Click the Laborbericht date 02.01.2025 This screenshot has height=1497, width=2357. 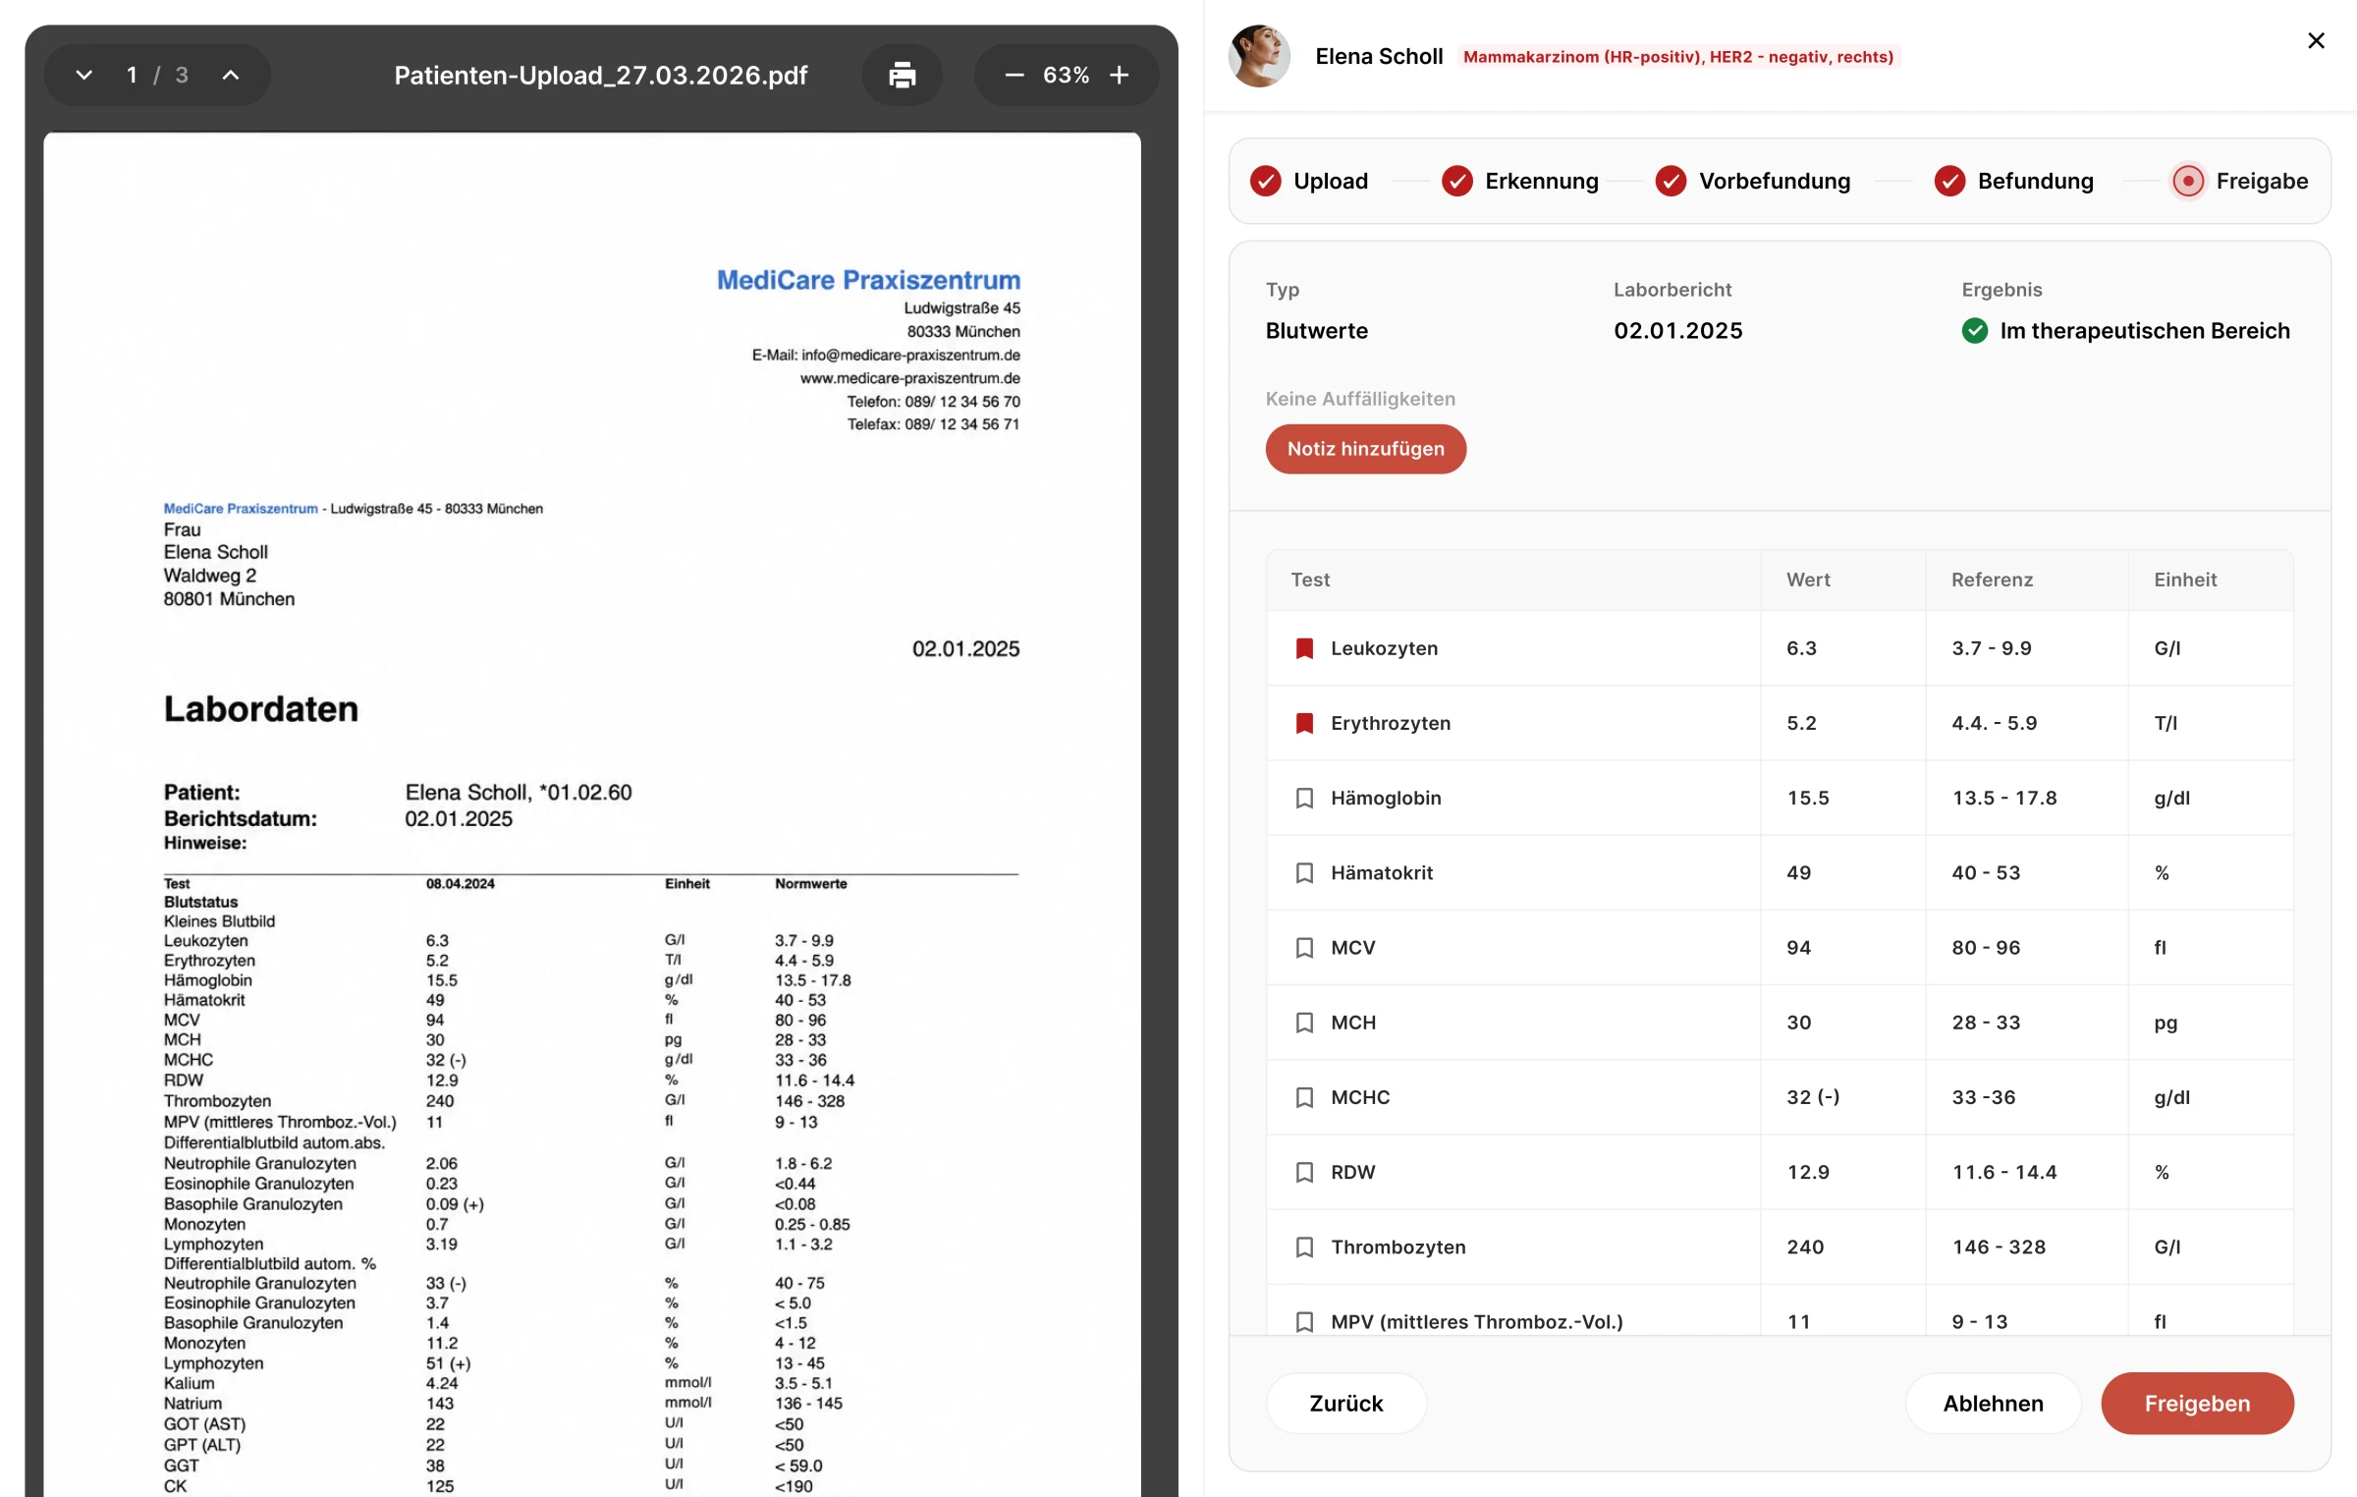pyautogui.click(x=1678, y=331)
